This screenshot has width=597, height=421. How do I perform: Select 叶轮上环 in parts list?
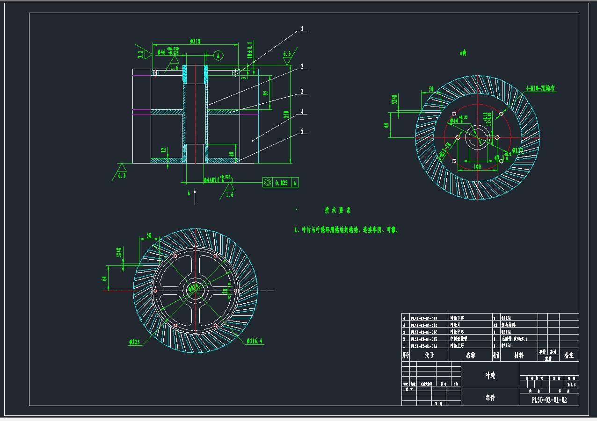pos(457,346)
